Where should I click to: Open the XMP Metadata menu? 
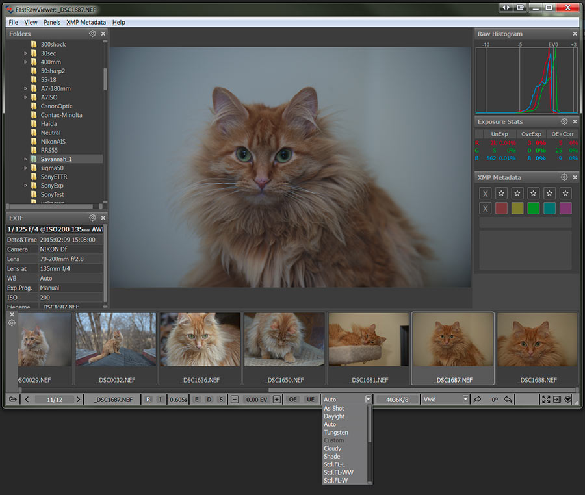pos(86,22)
